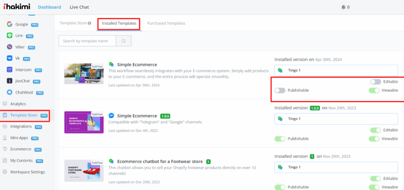Open the Installed Templates tab
404x190 pixels.
(119, 24)
